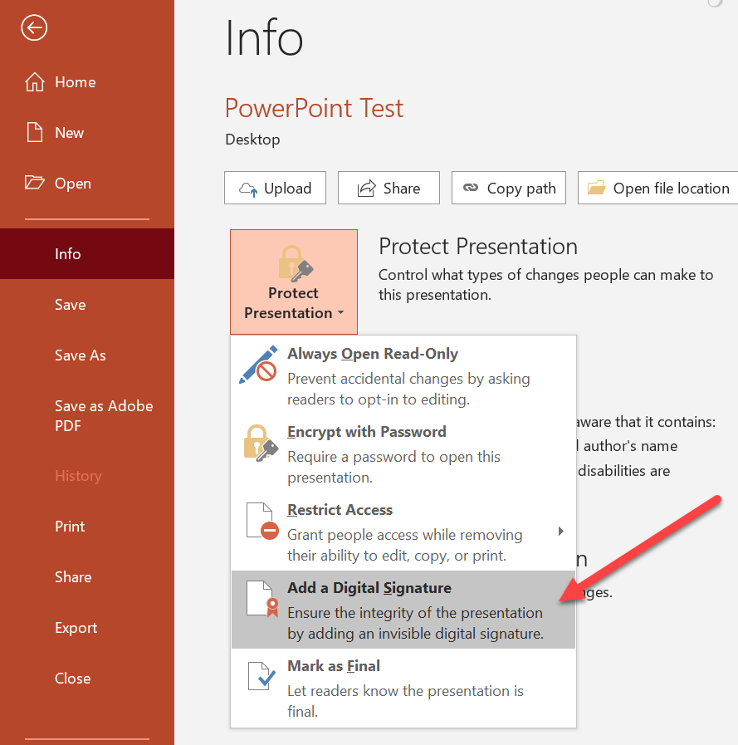Click the Encrypt with Password lock icon
Image resolution: width=738 pixels, height=745 pixels.
[261, 443]
